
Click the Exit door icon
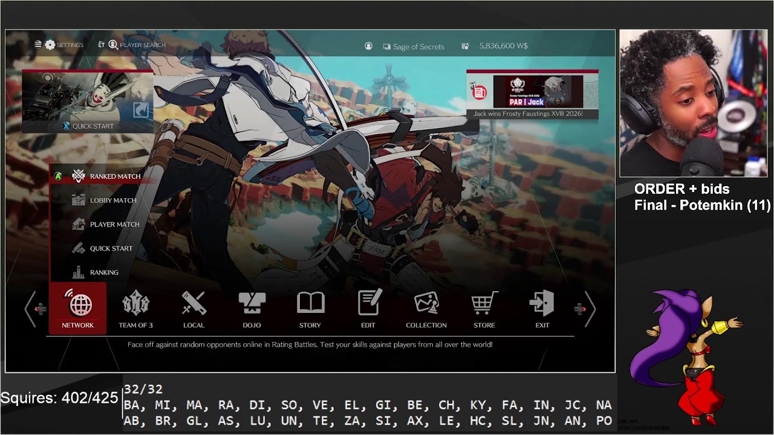tap(542, 303)
